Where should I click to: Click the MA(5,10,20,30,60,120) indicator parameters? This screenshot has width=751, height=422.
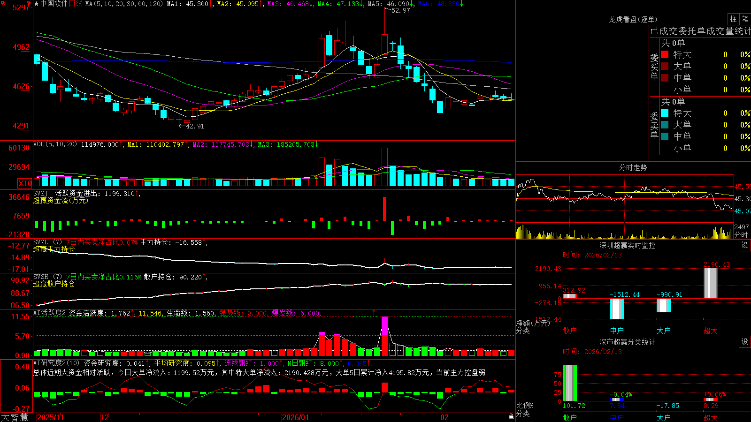(x=124, y=4)
